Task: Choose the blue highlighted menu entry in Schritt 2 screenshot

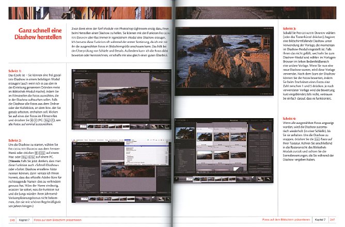Action: pyautogui.click(x=146, y=145)
